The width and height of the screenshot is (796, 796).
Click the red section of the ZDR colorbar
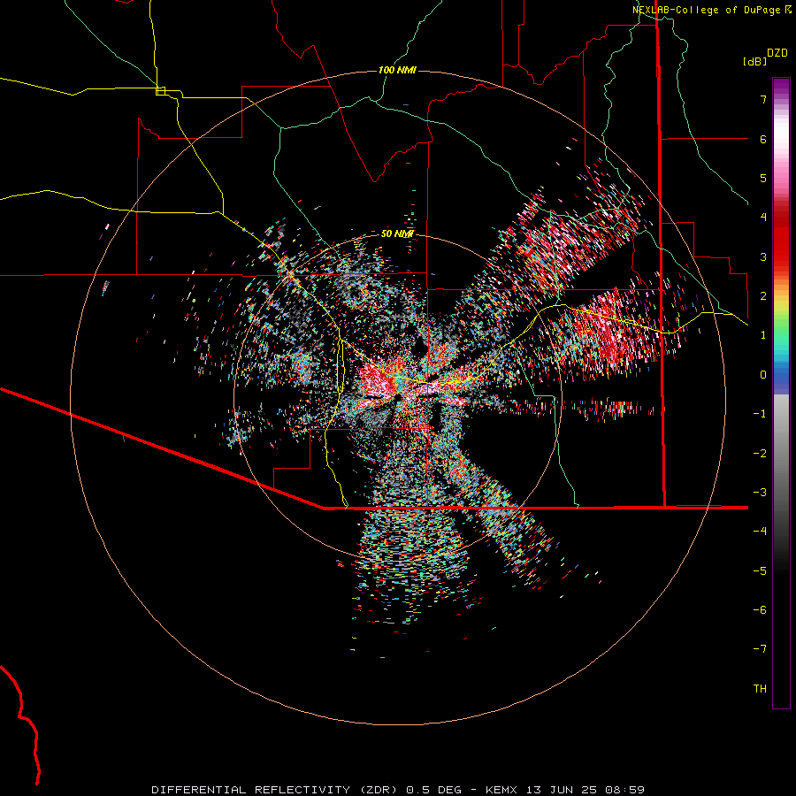tap(781, 239)
